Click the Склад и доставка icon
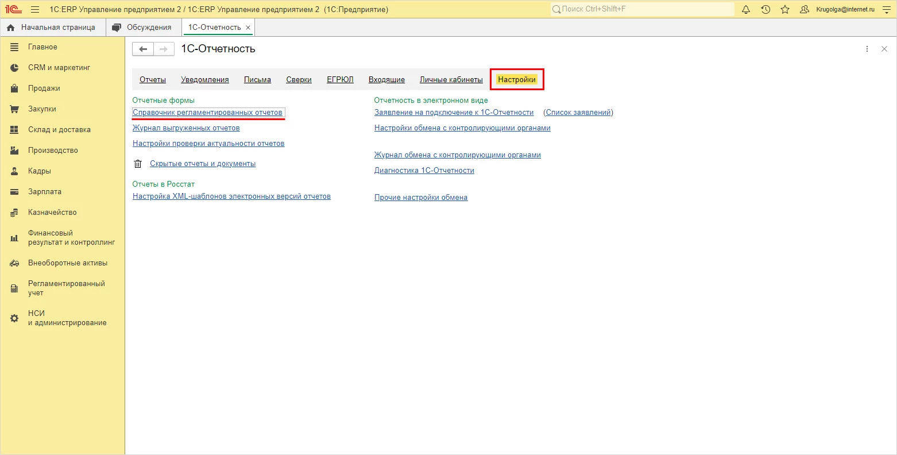 coord(14,130)
